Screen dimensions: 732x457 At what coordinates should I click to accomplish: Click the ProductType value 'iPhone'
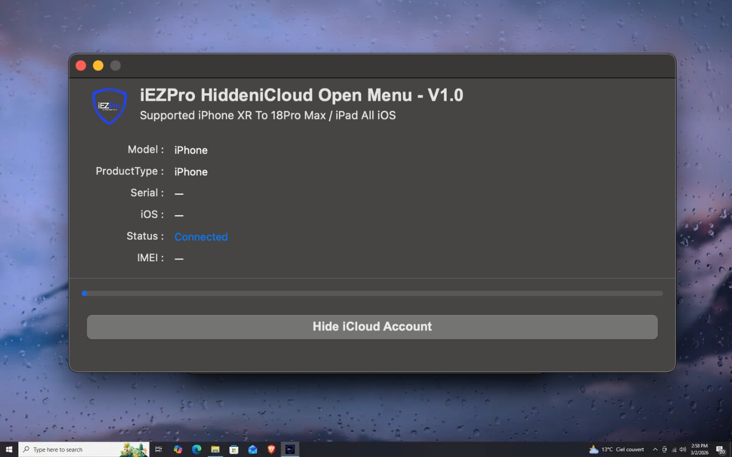click(191, 172)
